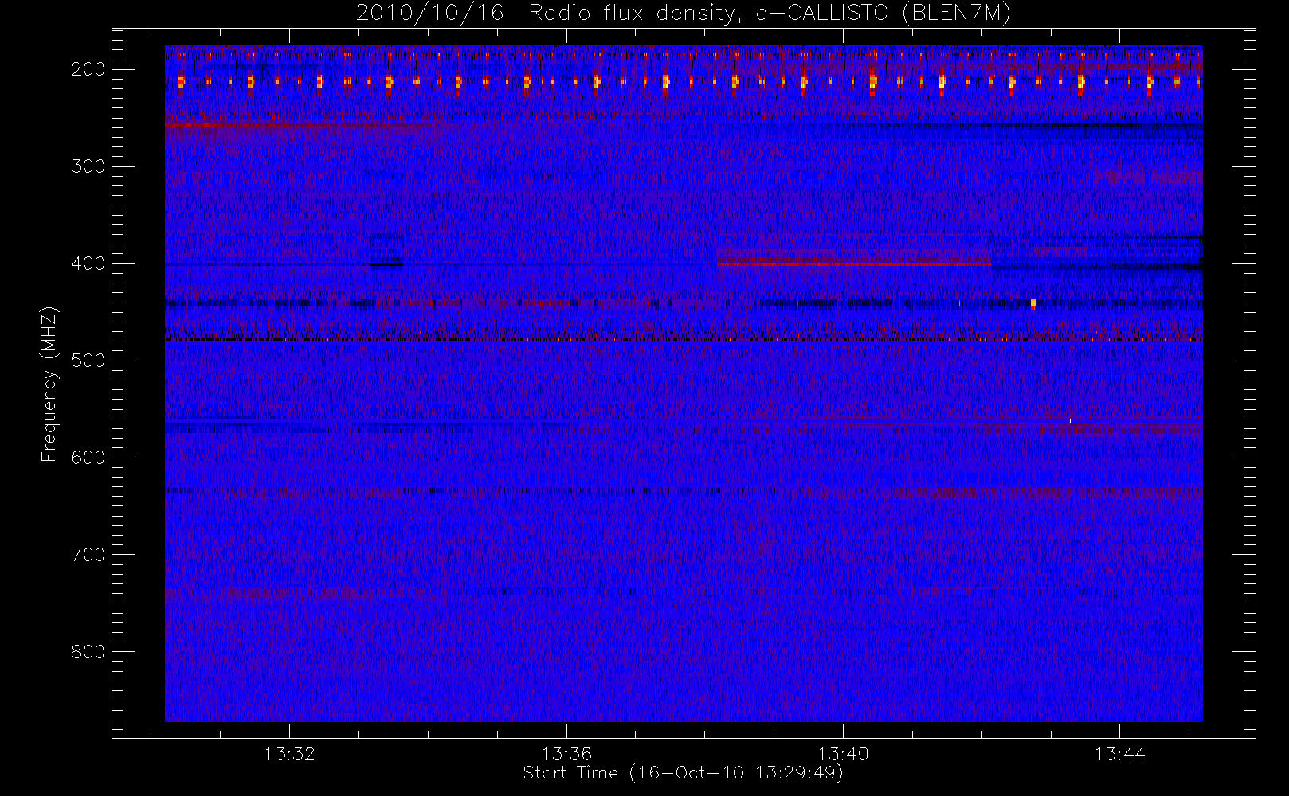Click the 13:36 time tick label

(566, 754)
